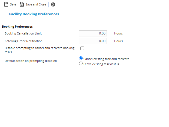Click Hours unit beside Catering Order Notification
Viewport: 169px width, 127px height.
tap(118, 41)
